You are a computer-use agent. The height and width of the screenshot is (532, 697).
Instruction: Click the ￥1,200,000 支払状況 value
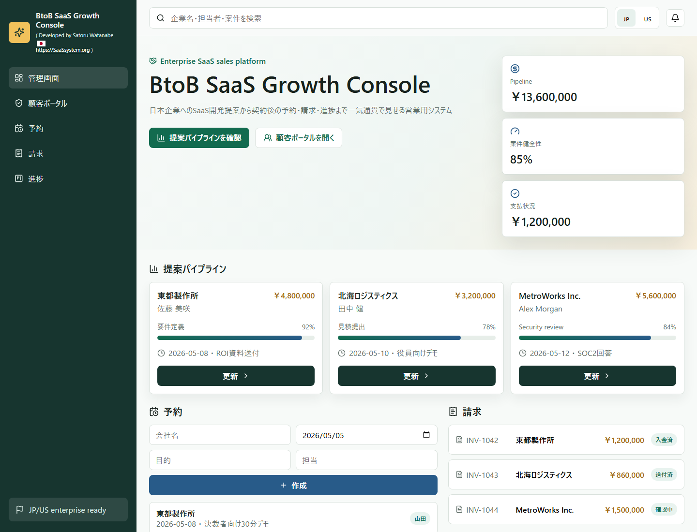[x=541, y=222]
